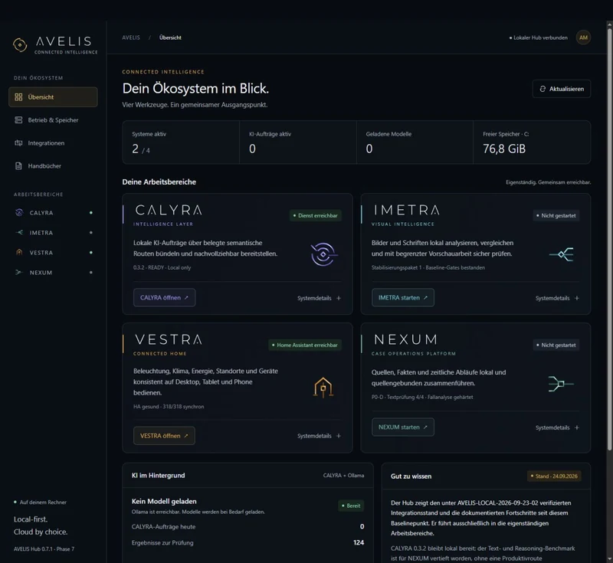Open the Übersicht sidebar item
This screenshot has width=613, height=563.
(x=53, y=97)
